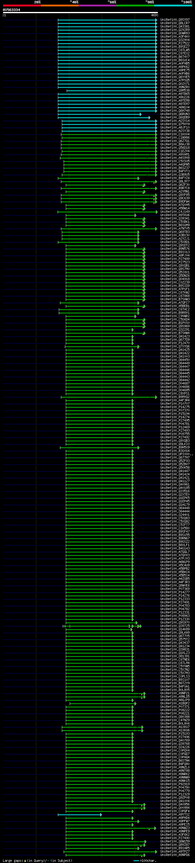195x863 pixels.
Task: Open hit UniRef100_P15193
Action: [175, 733]
